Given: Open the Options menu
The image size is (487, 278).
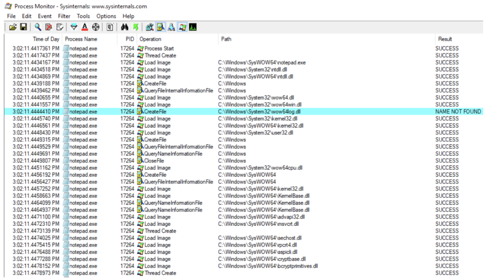Looking at the screenshot, I should click(106, 16).
